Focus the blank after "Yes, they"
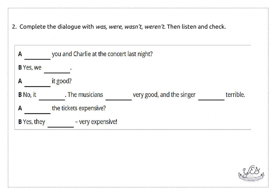The image size is (276, 195). pyautogui.click(x=61, y=123)
